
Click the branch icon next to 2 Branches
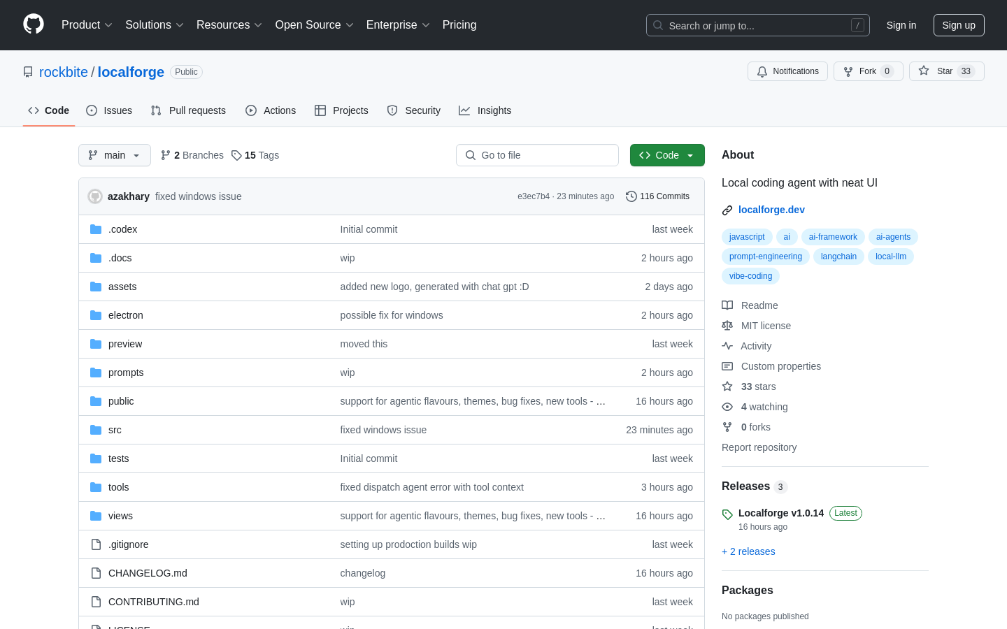tap(166, 155)
